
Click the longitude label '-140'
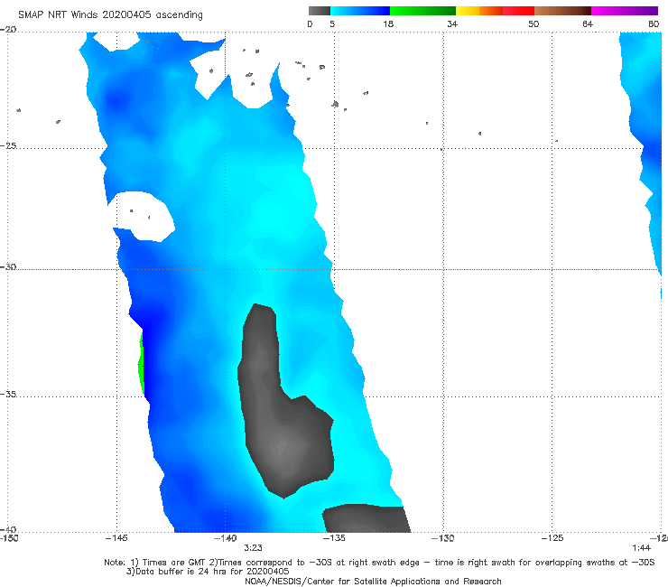coord(225,538)
